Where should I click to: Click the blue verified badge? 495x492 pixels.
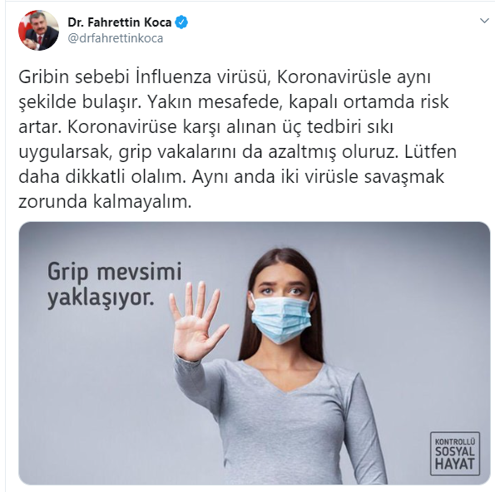[x=181, y=22]
